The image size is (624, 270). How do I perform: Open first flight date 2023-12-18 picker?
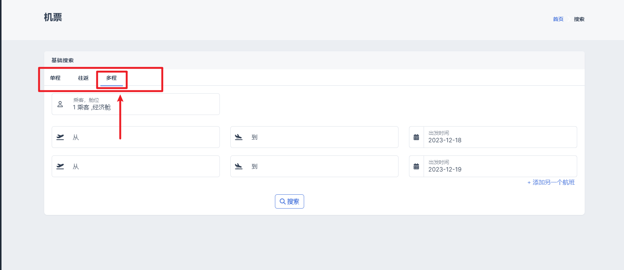(x=500, y=137)
